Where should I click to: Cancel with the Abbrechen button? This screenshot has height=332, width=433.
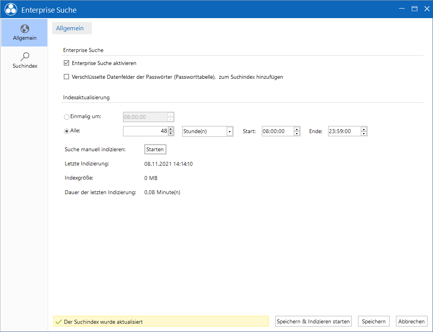pyautogui.click(x=411, y=321)
